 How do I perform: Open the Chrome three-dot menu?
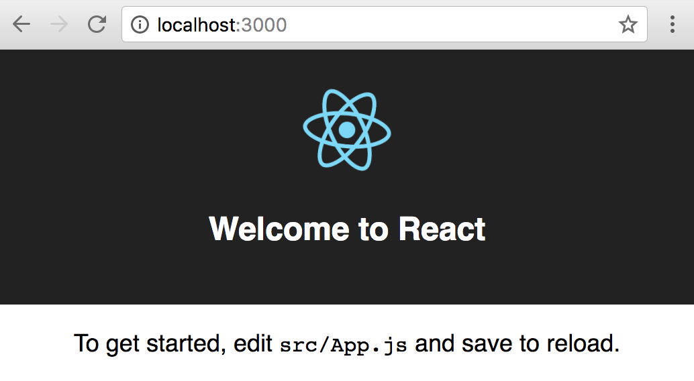[x=673, y=24]
